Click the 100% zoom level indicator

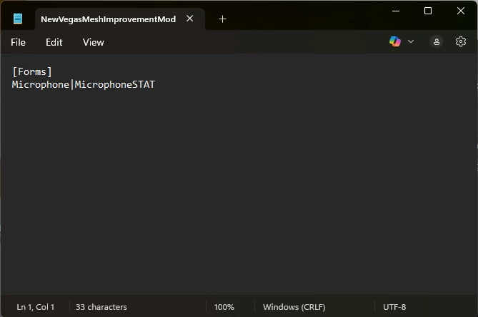(x=224, y=307)
